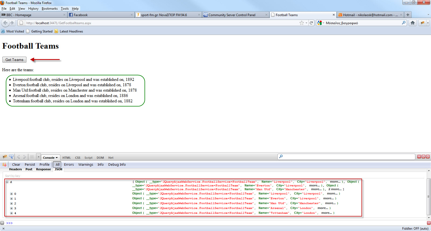
Task: Open the Tools menu
Action: tap(65, 9)
